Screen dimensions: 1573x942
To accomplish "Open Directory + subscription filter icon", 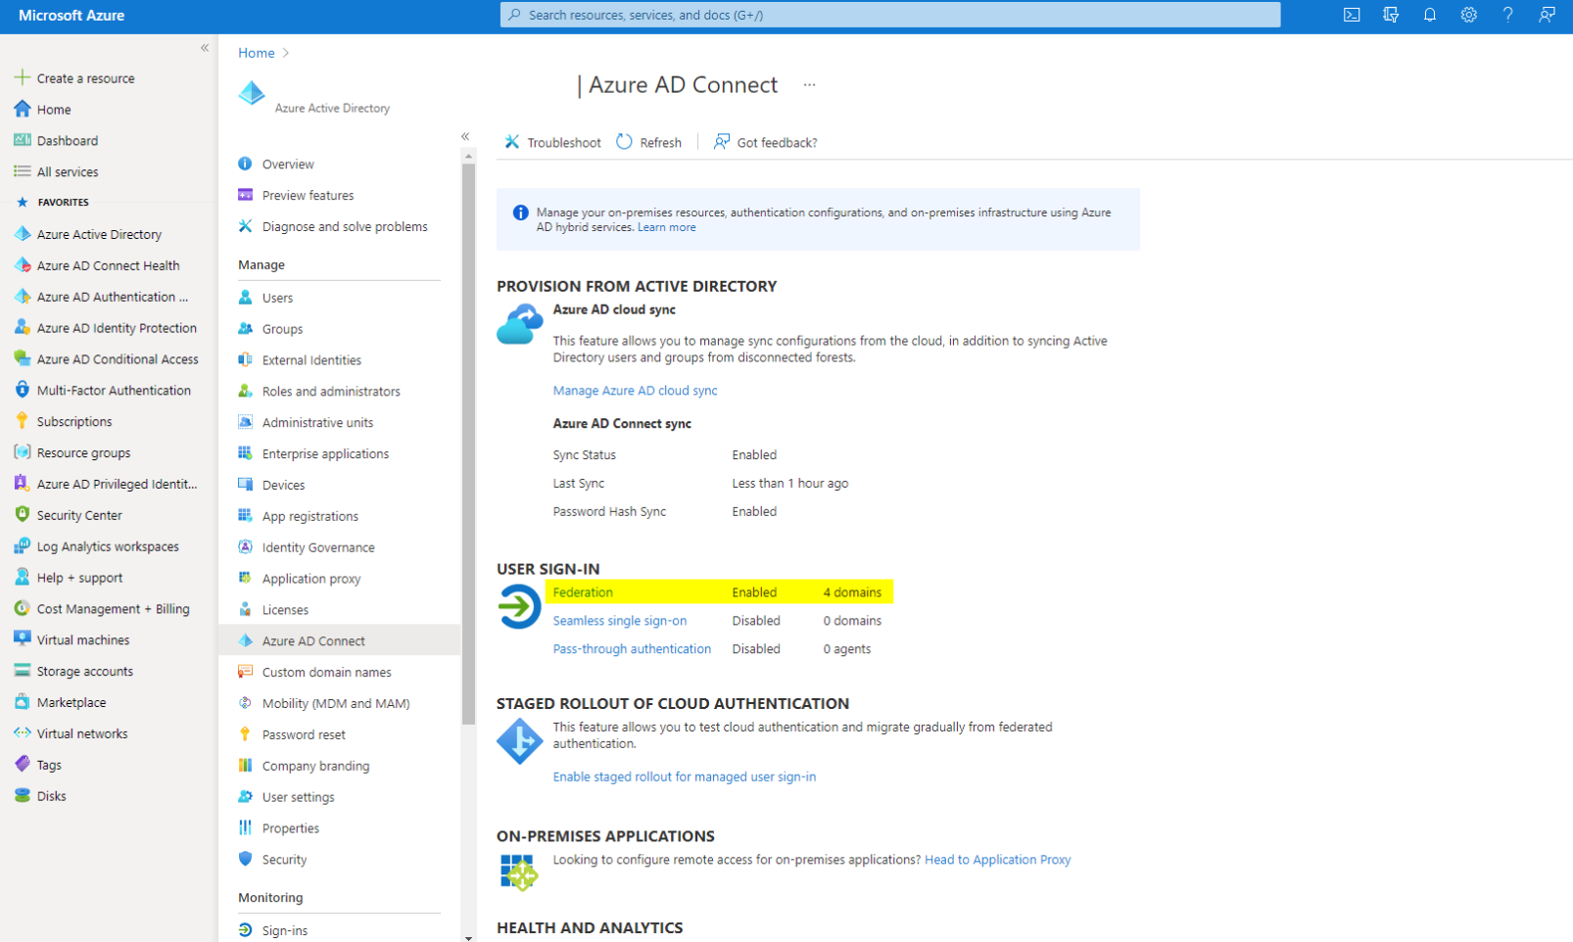I will [x=1391, y=15].
